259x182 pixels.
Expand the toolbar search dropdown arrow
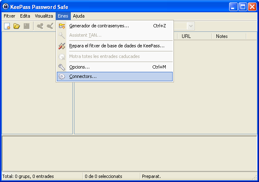(x=191, y=26)
